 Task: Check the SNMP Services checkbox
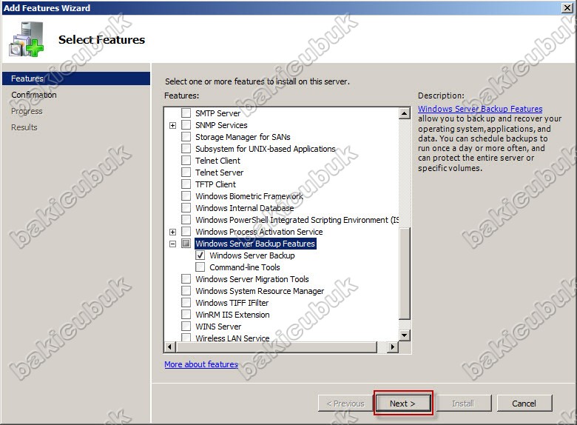click(x=186, y=125)
